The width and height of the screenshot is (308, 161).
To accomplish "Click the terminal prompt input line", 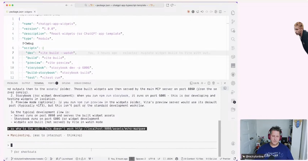I will pyautogui.click(x=112, y=145).
